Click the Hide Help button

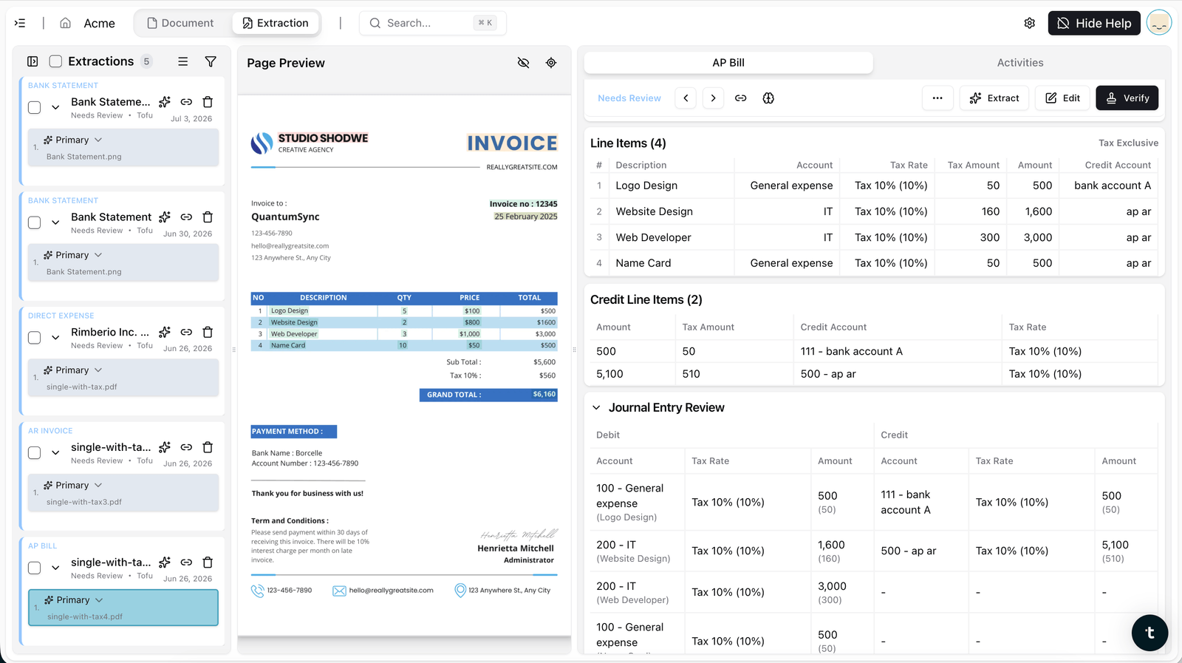(x=1094, y=23)
